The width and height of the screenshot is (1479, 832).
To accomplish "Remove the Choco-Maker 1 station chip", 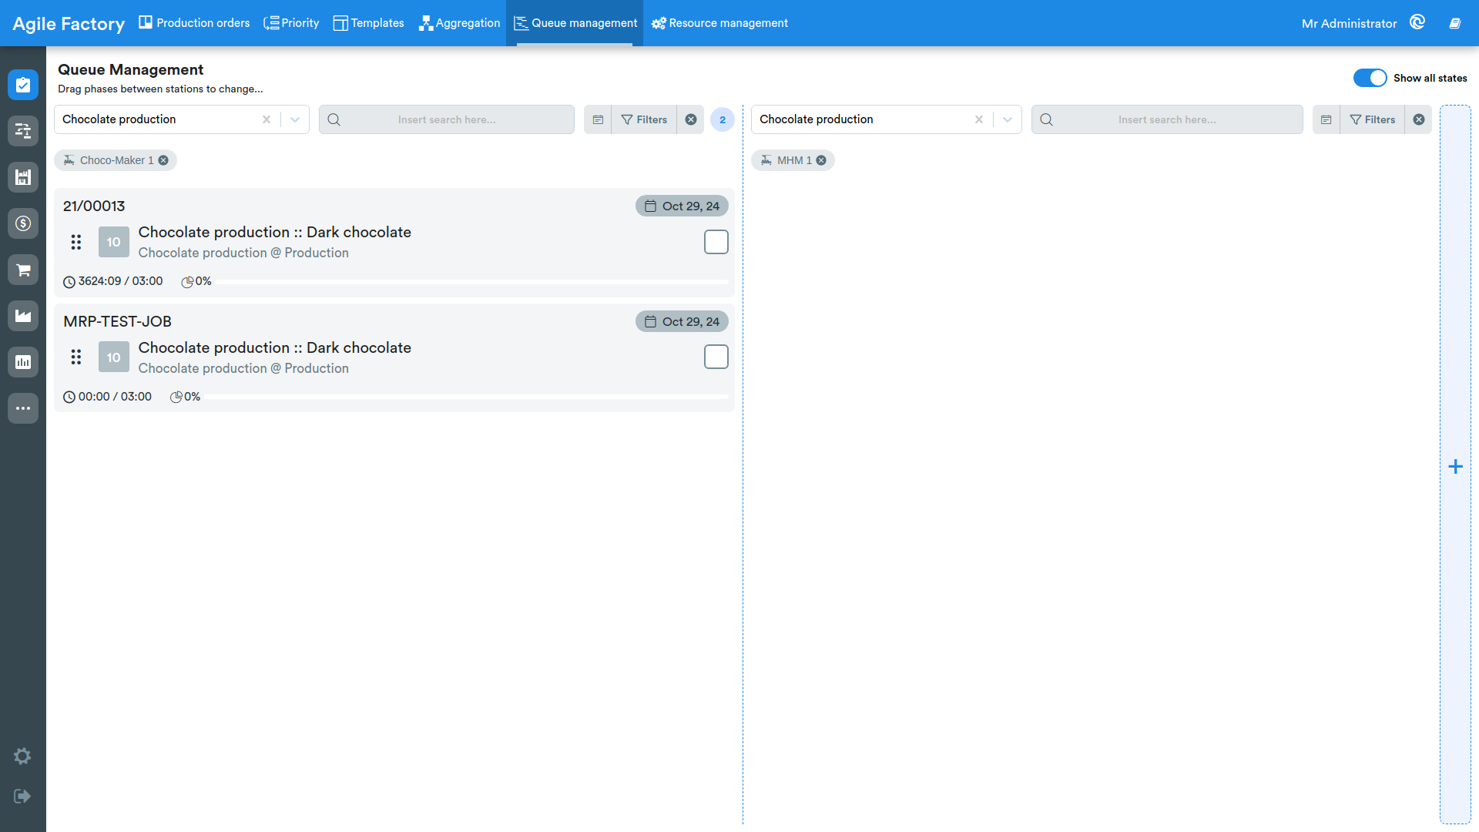I will [163, 160].
